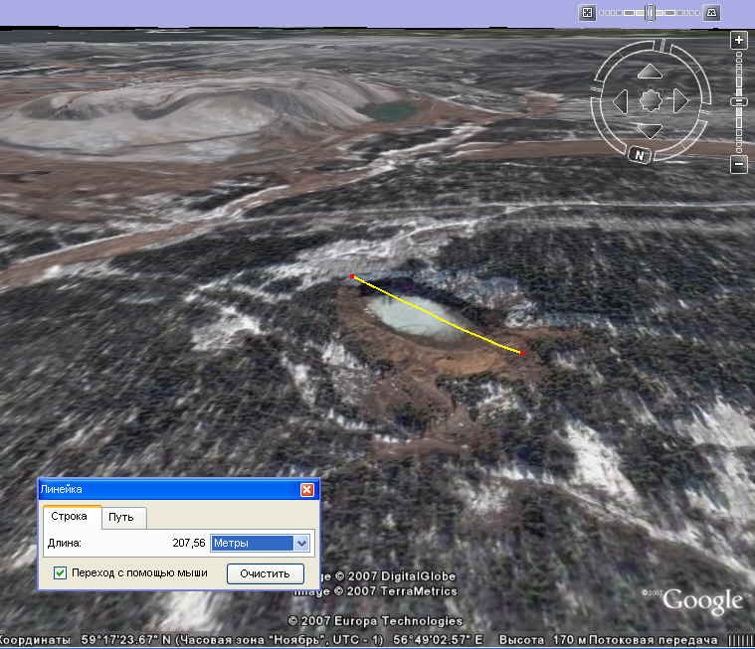Image resolution: width=755 pixels, height=649 pixels.
Task: Close the Линейка ruler dialog
Action: pos(307,489)
